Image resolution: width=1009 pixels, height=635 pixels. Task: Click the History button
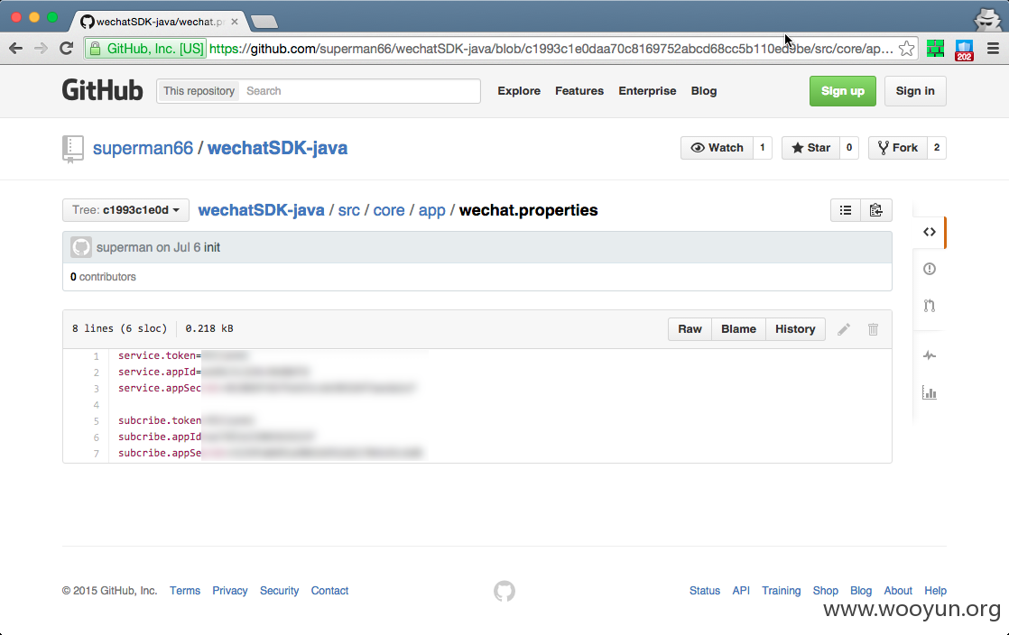[795, 328]
